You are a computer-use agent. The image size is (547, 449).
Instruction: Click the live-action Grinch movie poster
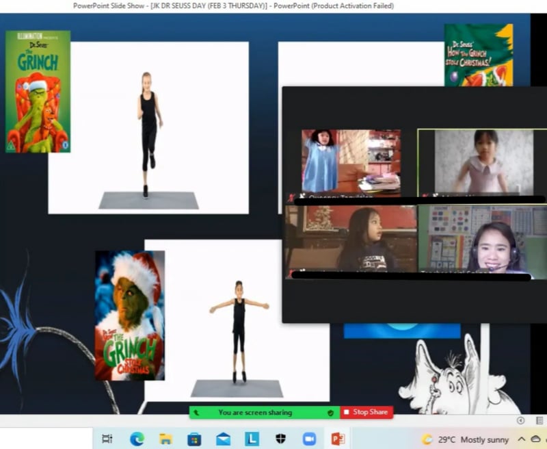pyautogui.click(x=130, y=316)
